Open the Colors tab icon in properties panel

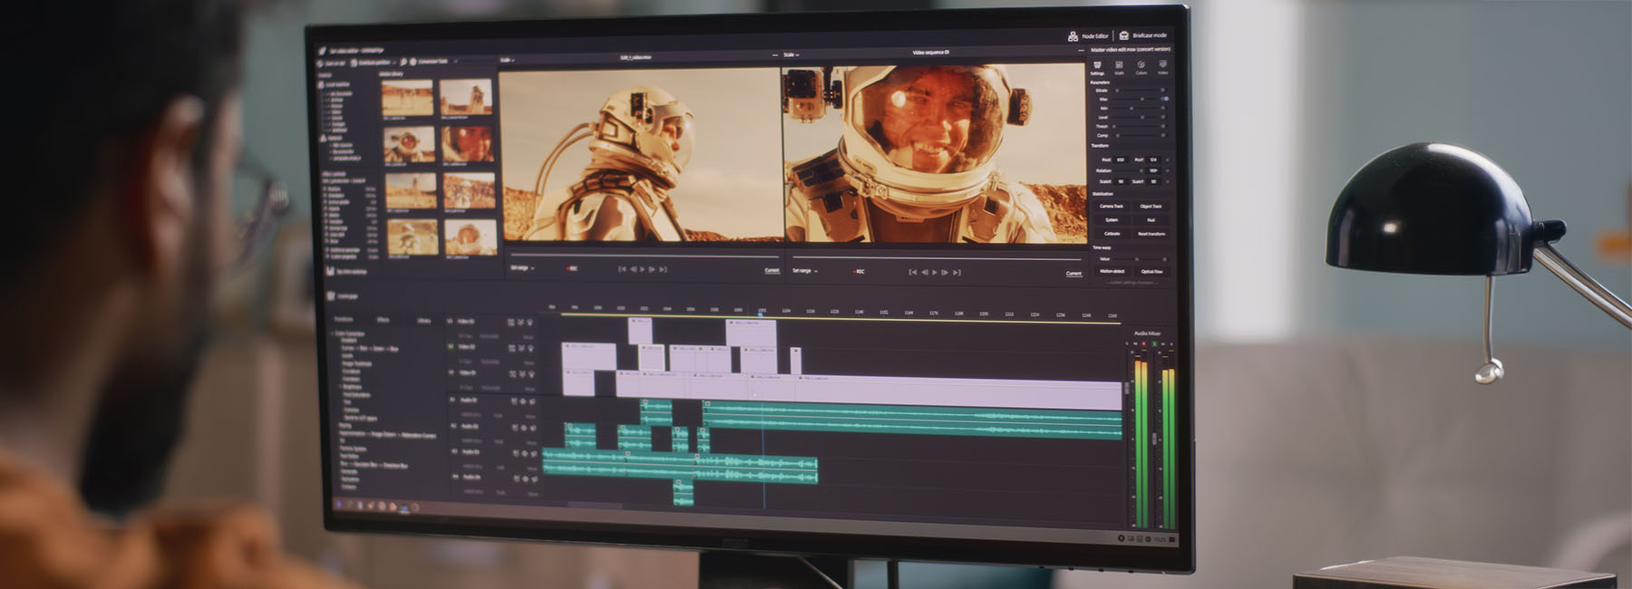(x=1141, y=65)
